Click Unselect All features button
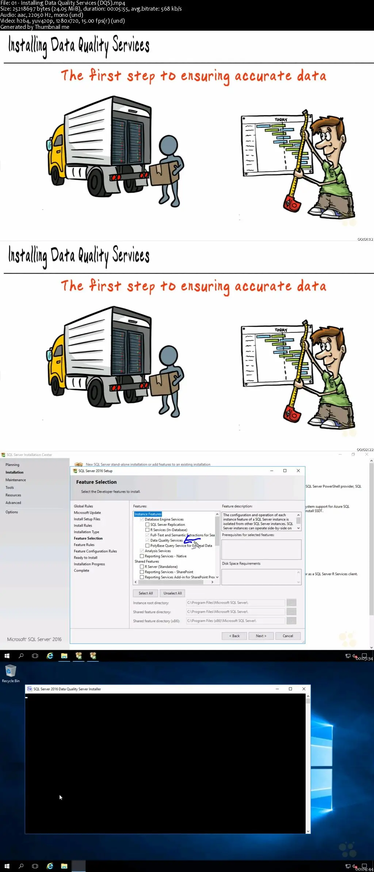 172,593
